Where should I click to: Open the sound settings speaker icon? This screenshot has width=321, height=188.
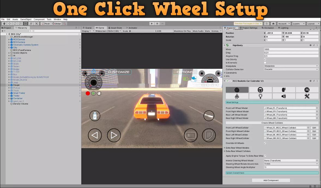(x=284, y=96)
